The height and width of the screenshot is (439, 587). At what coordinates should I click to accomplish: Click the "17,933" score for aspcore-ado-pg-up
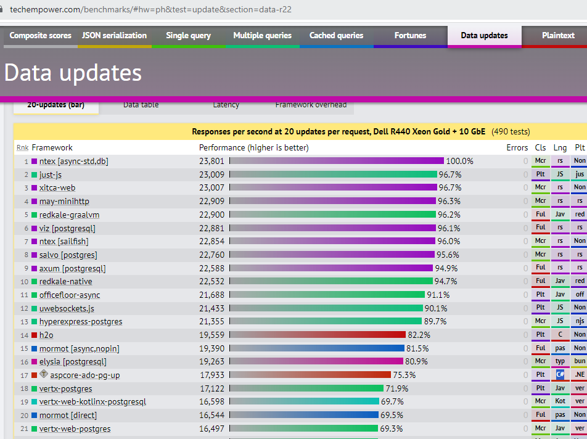click(212, 375)
